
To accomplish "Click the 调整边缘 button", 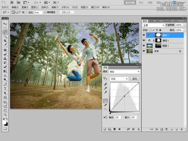I will pyautogui.click(x=67, y=12).
